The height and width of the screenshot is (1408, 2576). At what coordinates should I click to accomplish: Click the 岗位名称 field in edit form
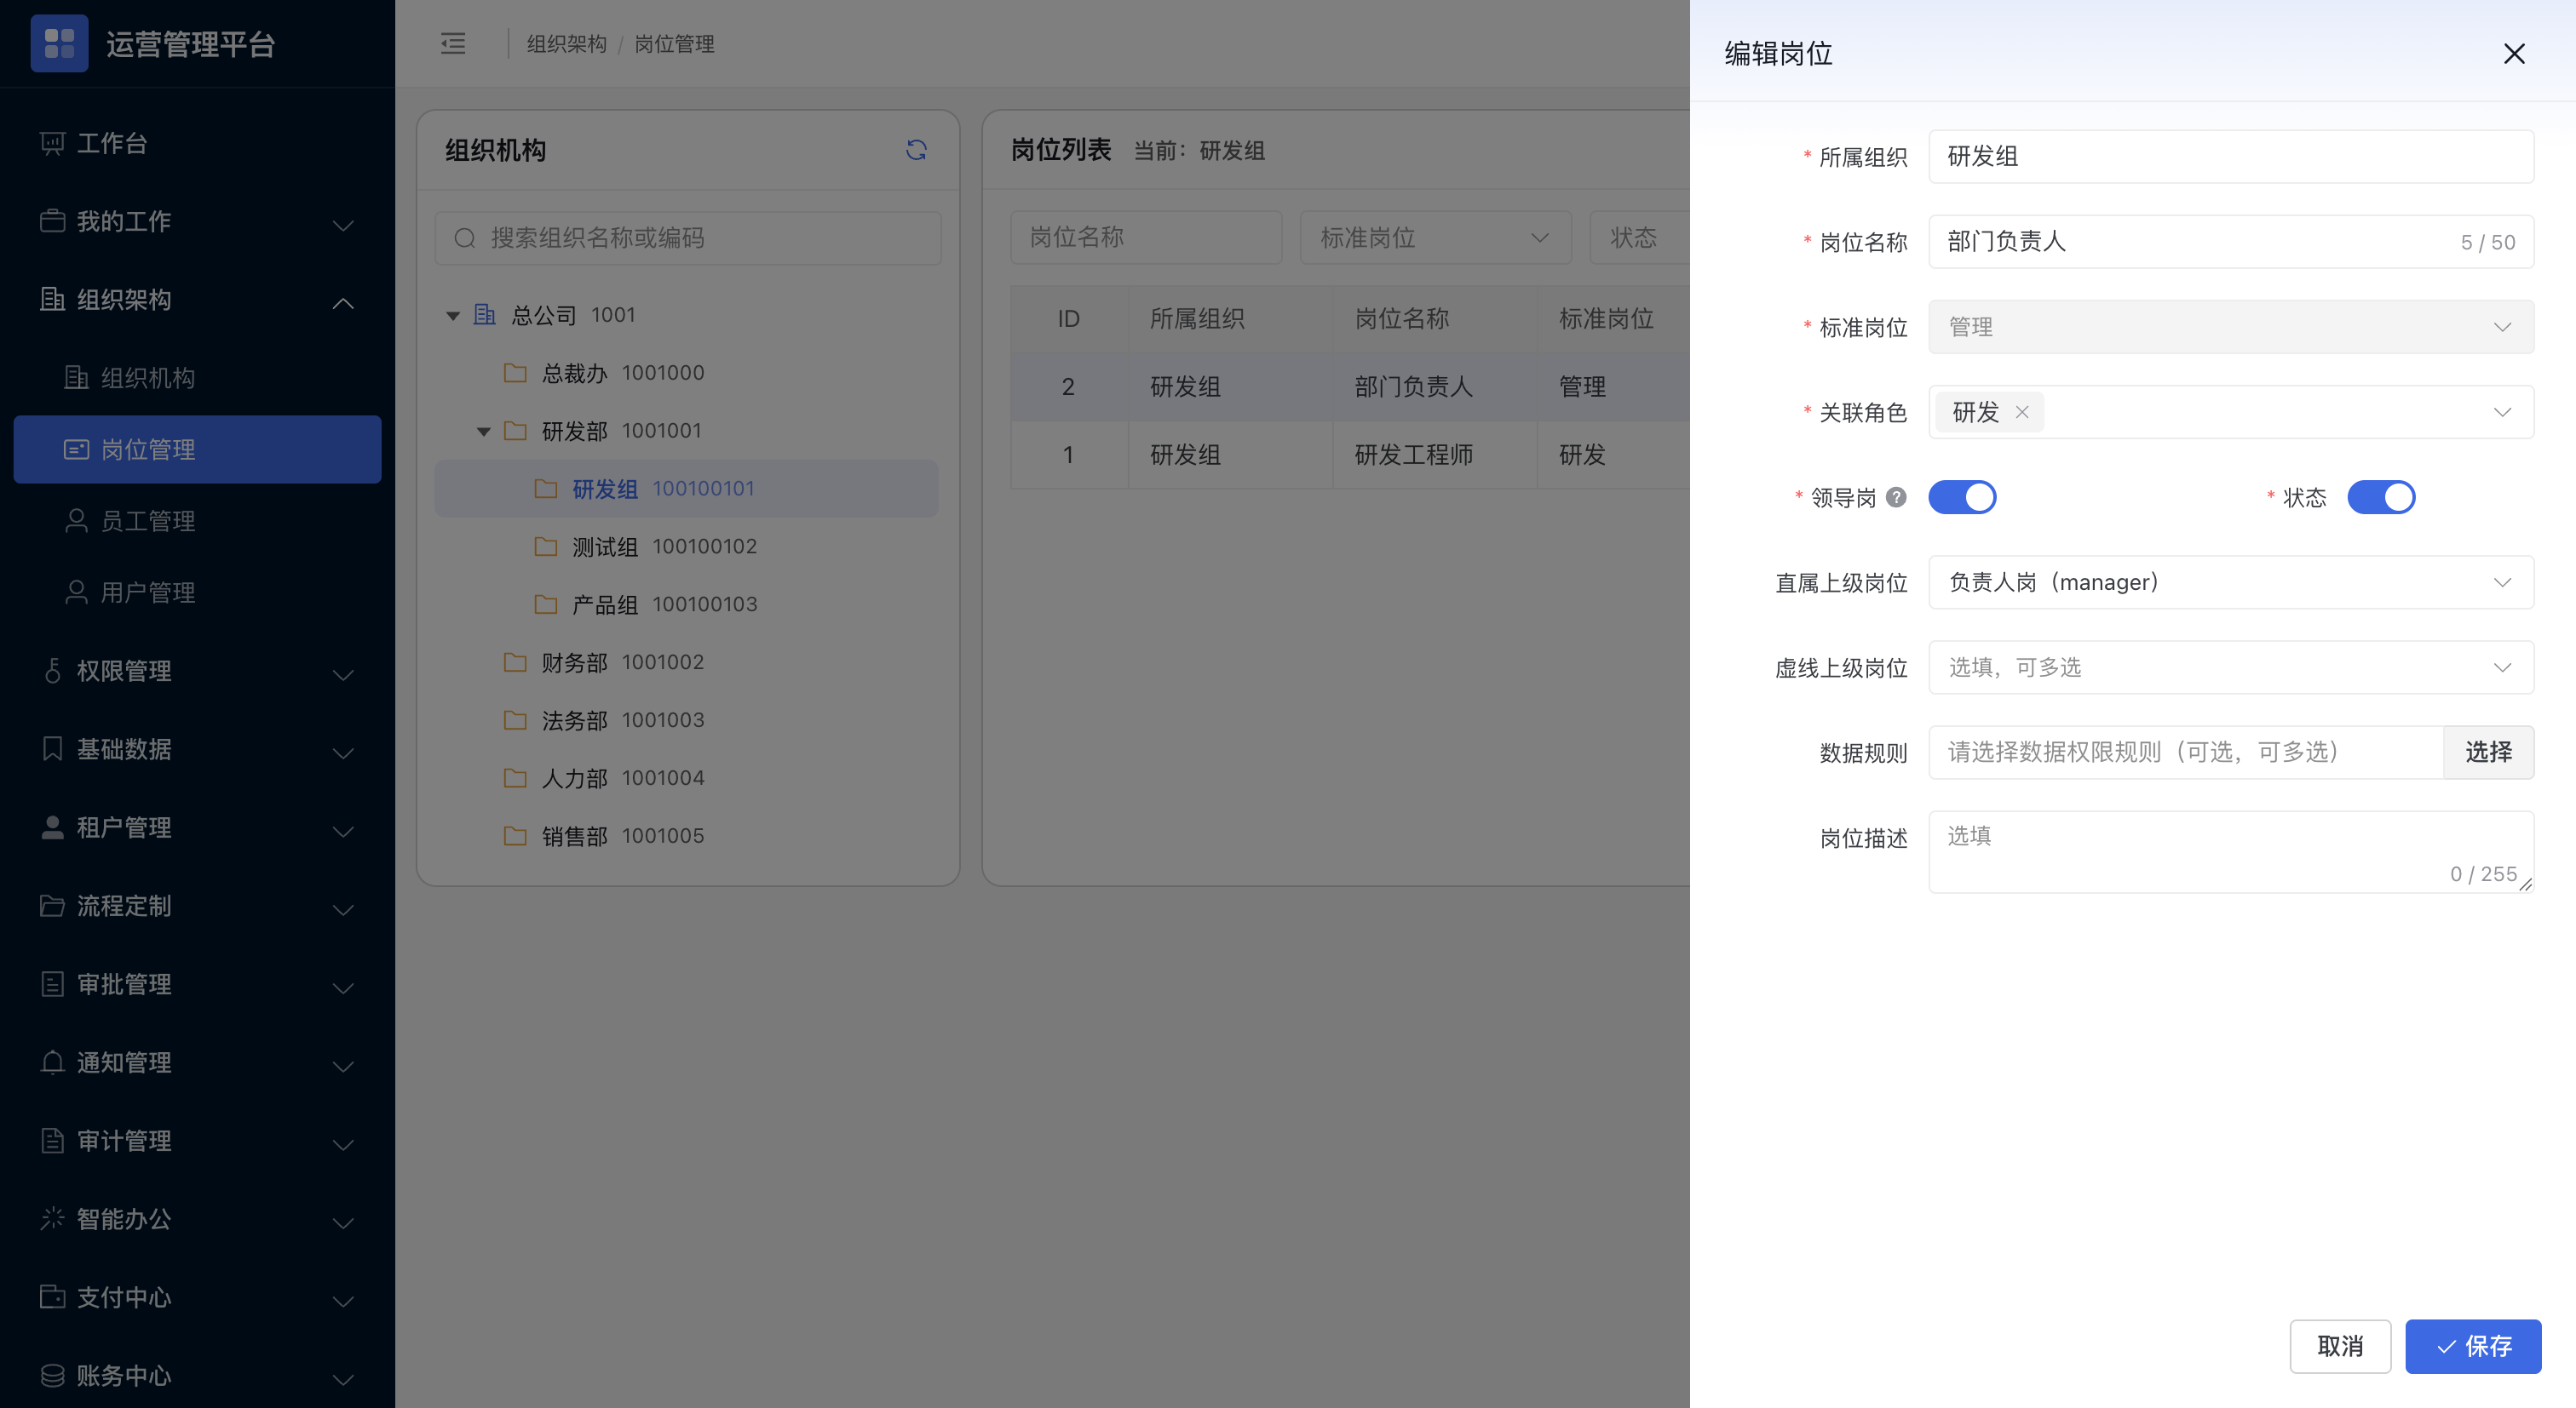click(2231, 242)
